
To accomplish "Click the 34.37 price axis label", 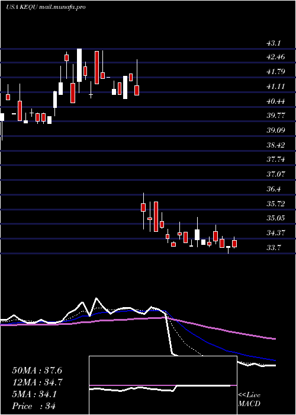I will pyautogui.click(x=276, y=233).
